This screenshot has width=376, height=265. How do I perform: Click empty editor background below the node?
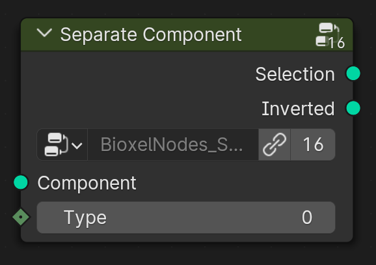[x=187, y=255]
